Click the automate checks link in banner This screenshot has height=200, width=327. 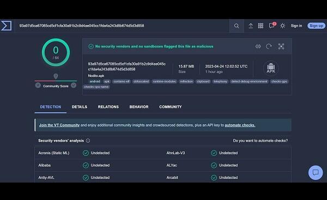click(240, 125)
